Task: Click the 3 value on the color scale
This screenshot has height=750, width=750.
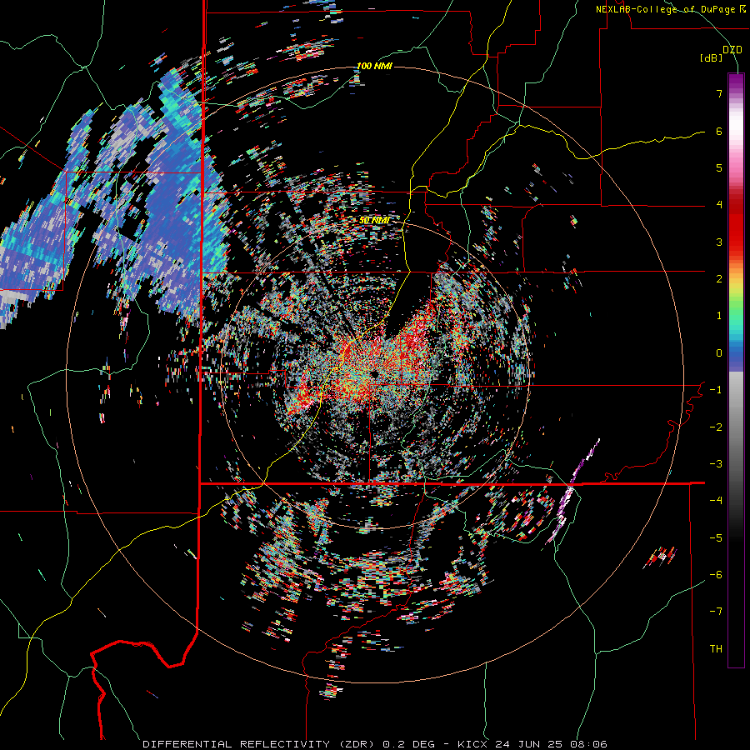Action: [x=719, y=242]
